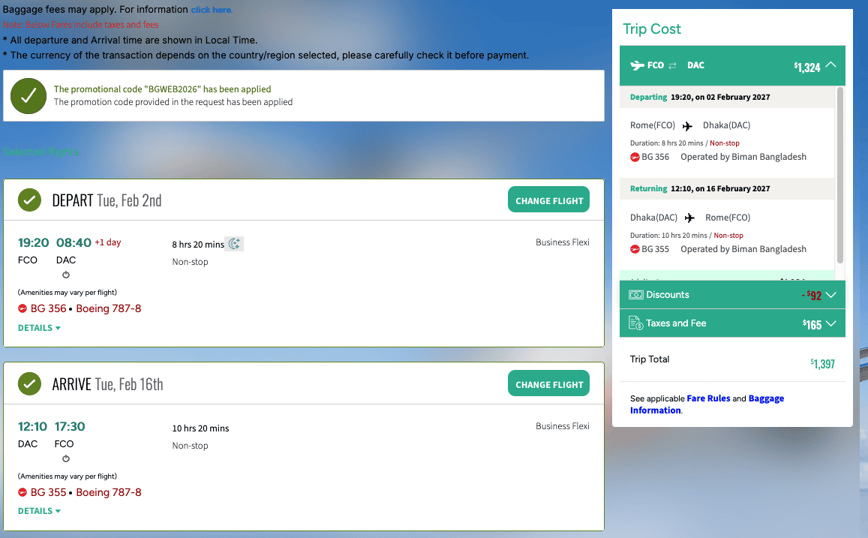Click the overnight flight moon icon
Viewport: 868px width, 538px height.
[x=235, y=244]
